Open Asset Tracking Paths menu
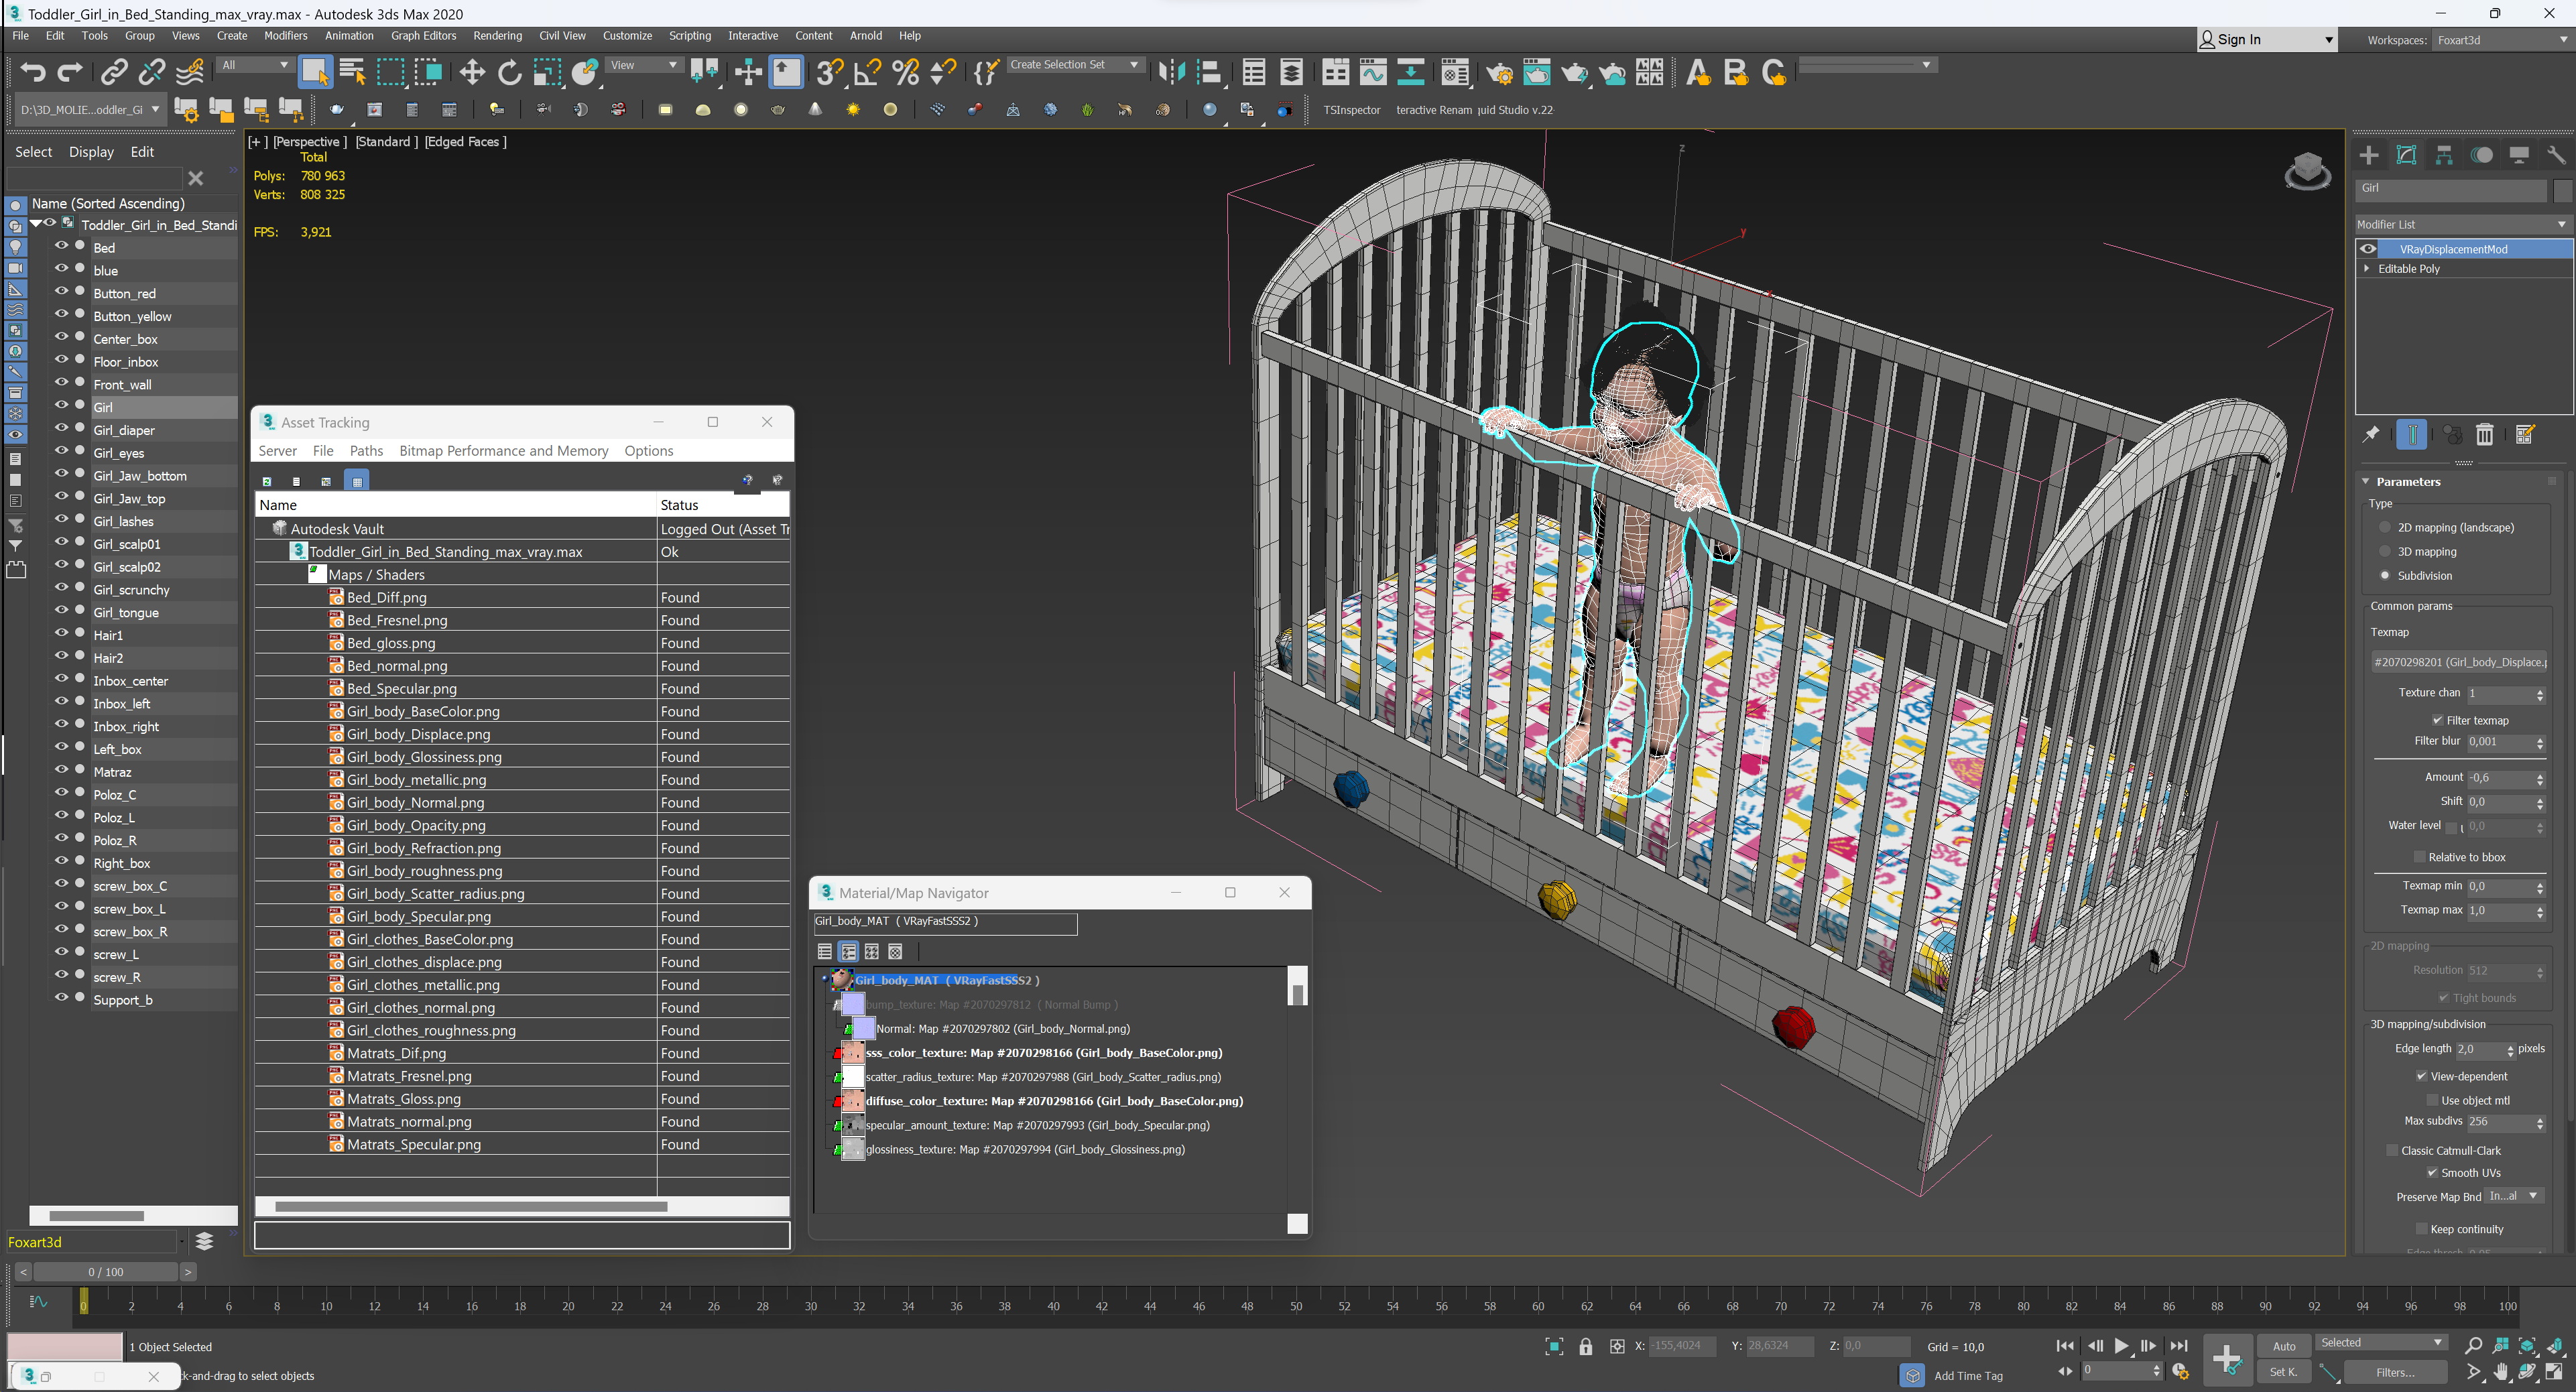The height and width of the screenshot is (1392, 2576). click(366, 451)
